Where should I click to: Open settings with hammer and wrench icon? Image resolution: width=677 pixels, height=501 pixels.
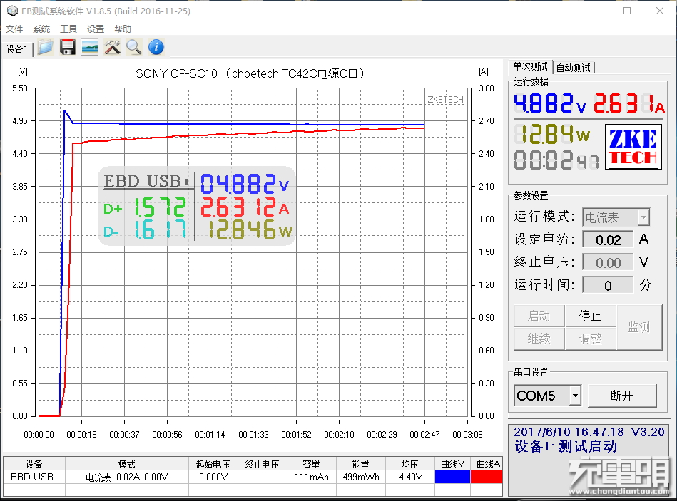(112, 47)
